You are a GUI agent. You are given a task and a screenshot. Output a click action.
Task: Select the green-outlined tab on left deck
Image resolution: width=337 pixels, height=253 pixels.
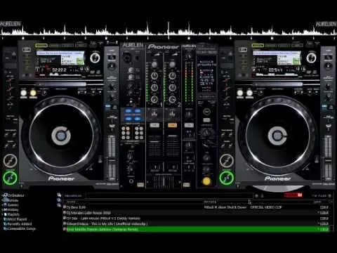tap(41, 45)
